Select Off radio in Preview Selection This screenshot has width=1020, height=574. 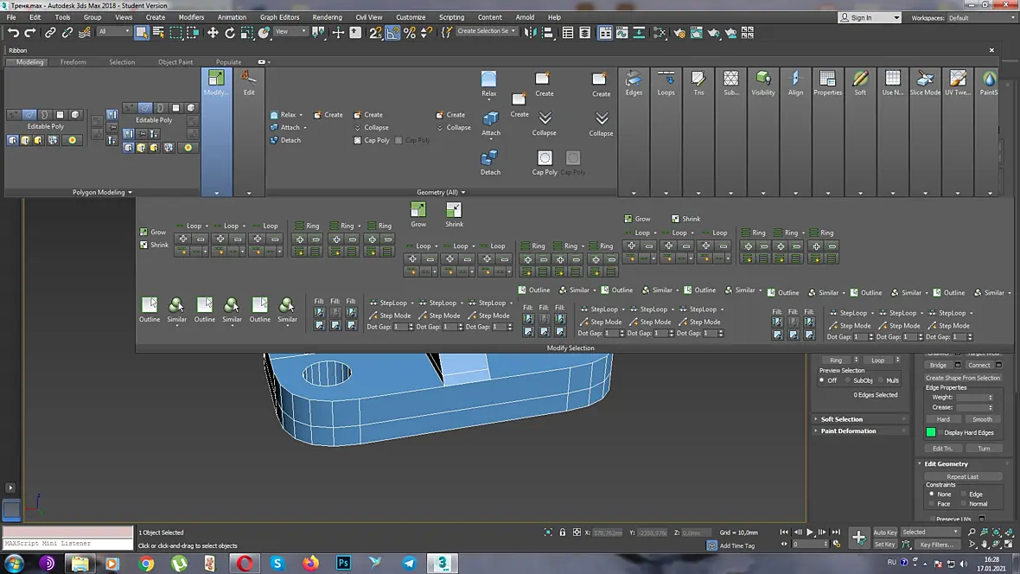pyautogui.click(x=822, y=380)
